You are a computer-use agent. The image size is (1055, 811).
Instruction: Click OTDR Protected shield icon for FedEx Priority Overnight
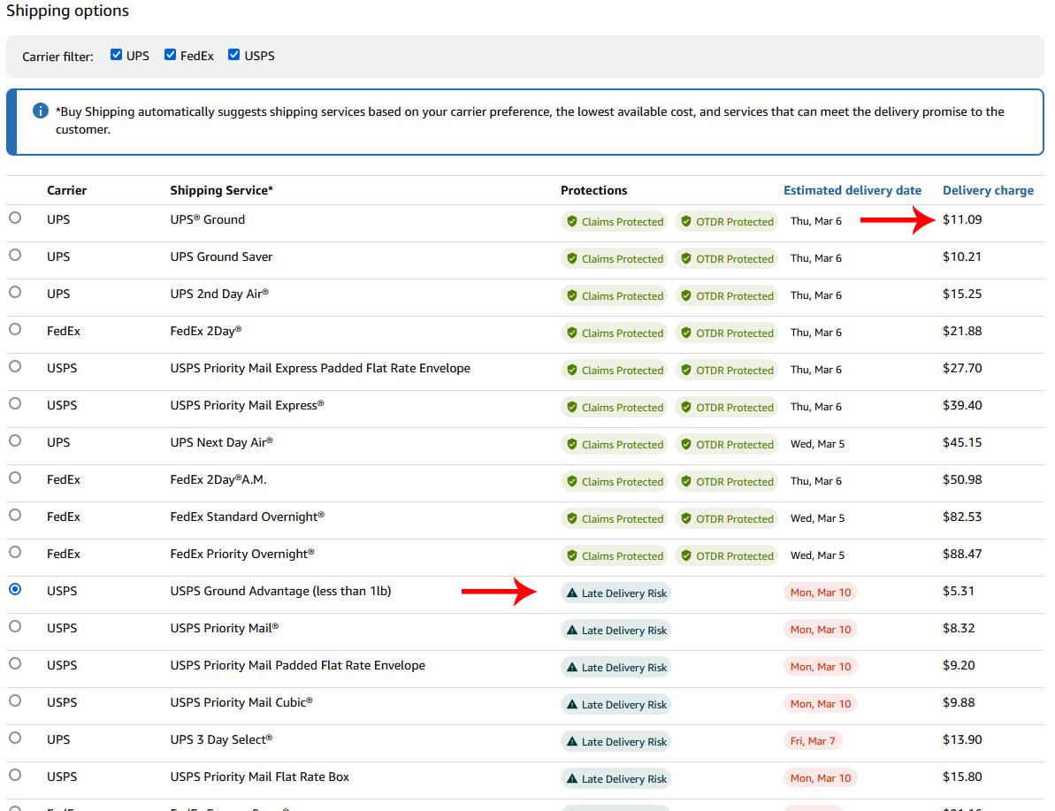[x=686, y=556]
